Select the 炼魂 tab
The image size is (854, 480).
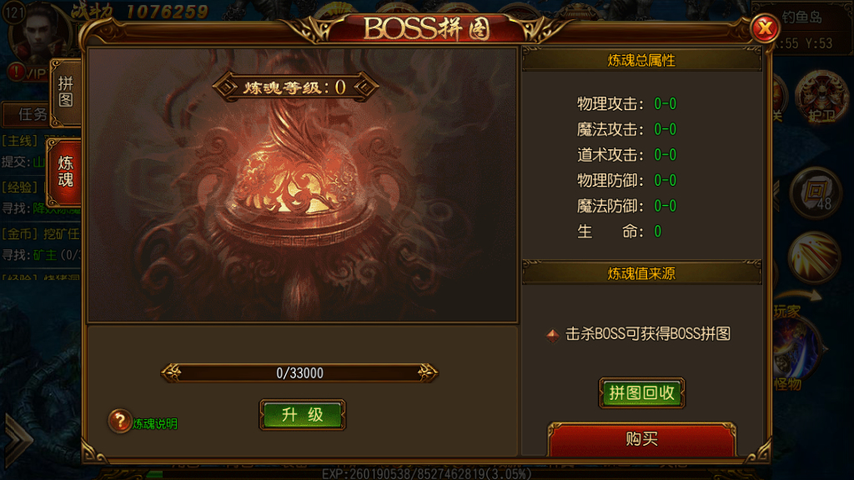click(x=65, y=172)
